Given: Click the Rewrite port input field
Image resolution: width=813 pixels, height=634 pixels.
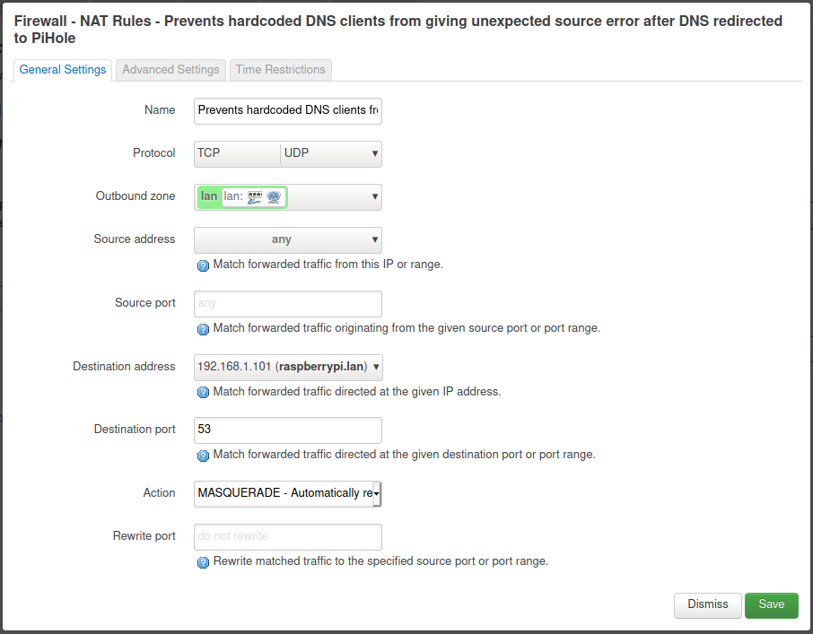Looking at the screenshot, I should click(288, 536).
